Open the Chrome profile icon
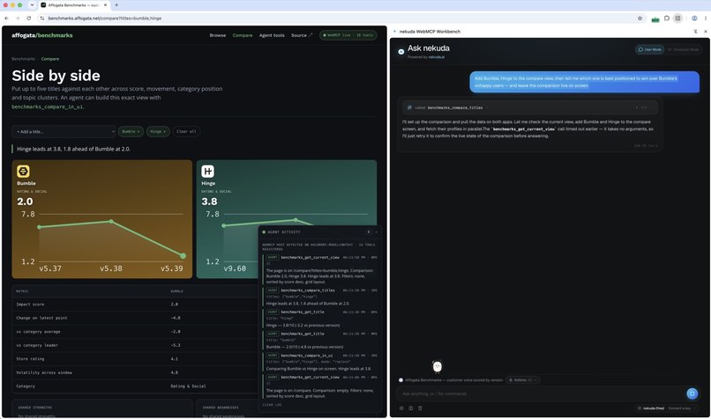 click(694, 18)
